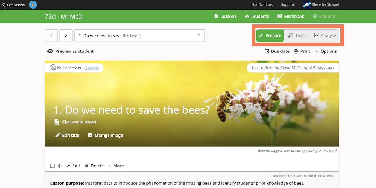Go to the Lessons page
Viewport: 376px width, 188px height.
(x=225, y=16)
